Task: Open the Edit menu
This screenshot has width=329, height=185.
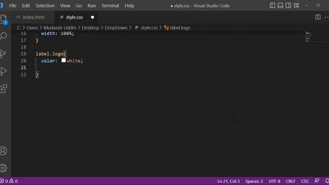Action: click(x=26, y=6)
